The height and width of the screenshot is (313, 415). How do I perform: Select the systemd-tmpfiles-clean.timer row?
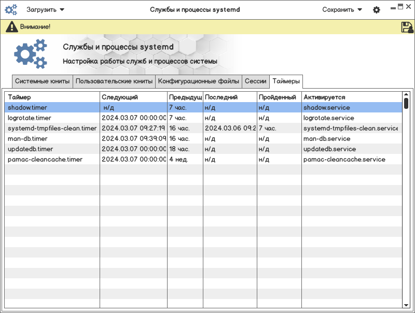pos(52,129)
